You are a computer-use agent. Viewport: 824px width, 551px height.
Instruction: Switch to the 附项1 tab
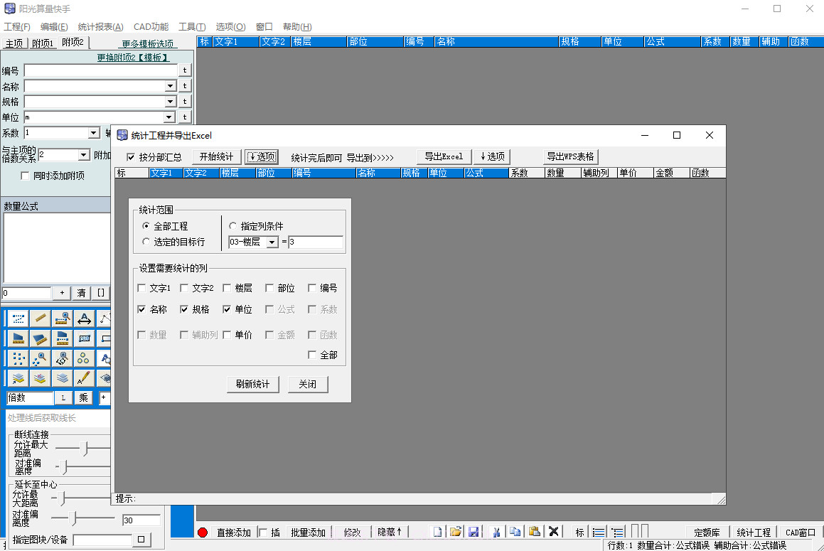click(x=43, y=42)
